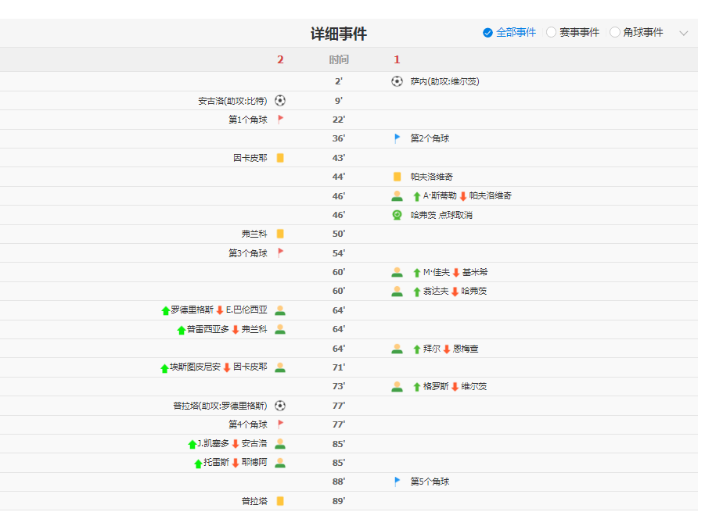Click the name 弗兰科 at 50'
This screenshot has height=512, width=705.
254,234
